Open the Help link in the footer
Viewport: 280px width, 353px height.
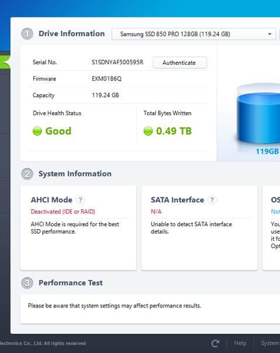tap(240, 343)
